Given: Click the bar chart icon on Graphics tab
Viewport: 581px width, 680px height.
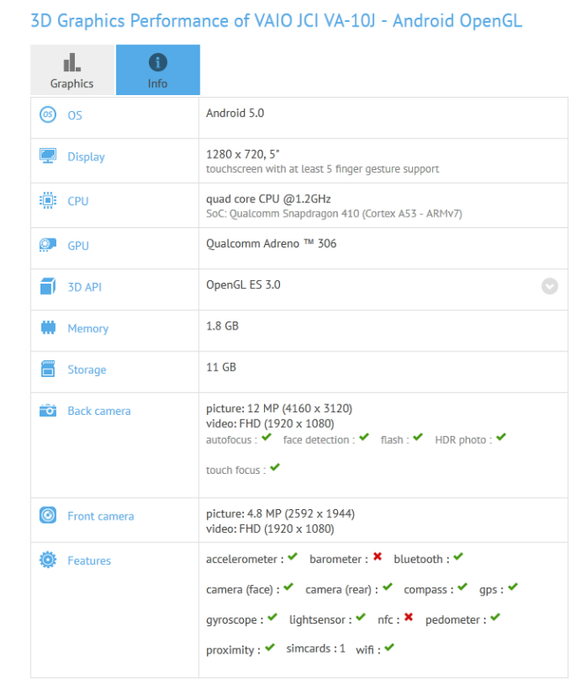Looking at the screenshot, I should 71,62.
